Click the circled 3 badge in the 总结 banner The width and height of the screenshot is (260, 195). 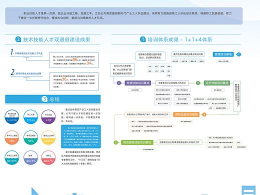(44, 99)
